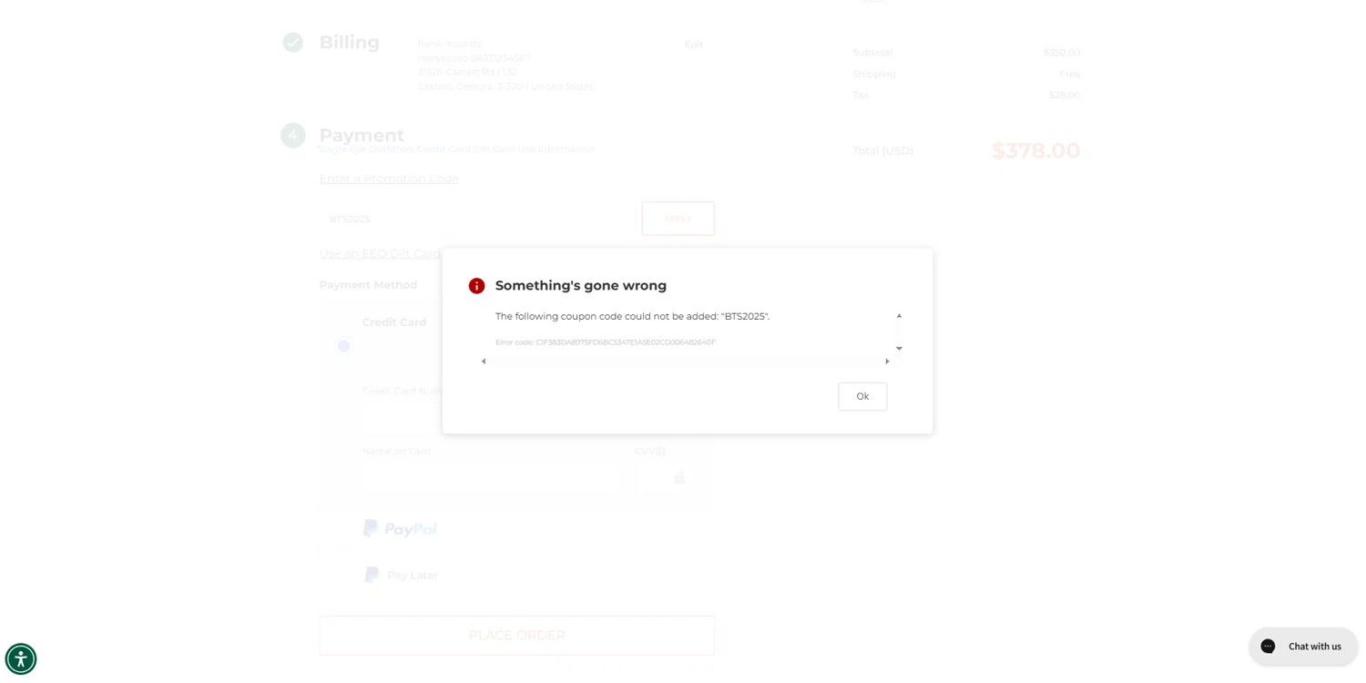Click the Billing completed checkmark icon

[x=292, y=43]
